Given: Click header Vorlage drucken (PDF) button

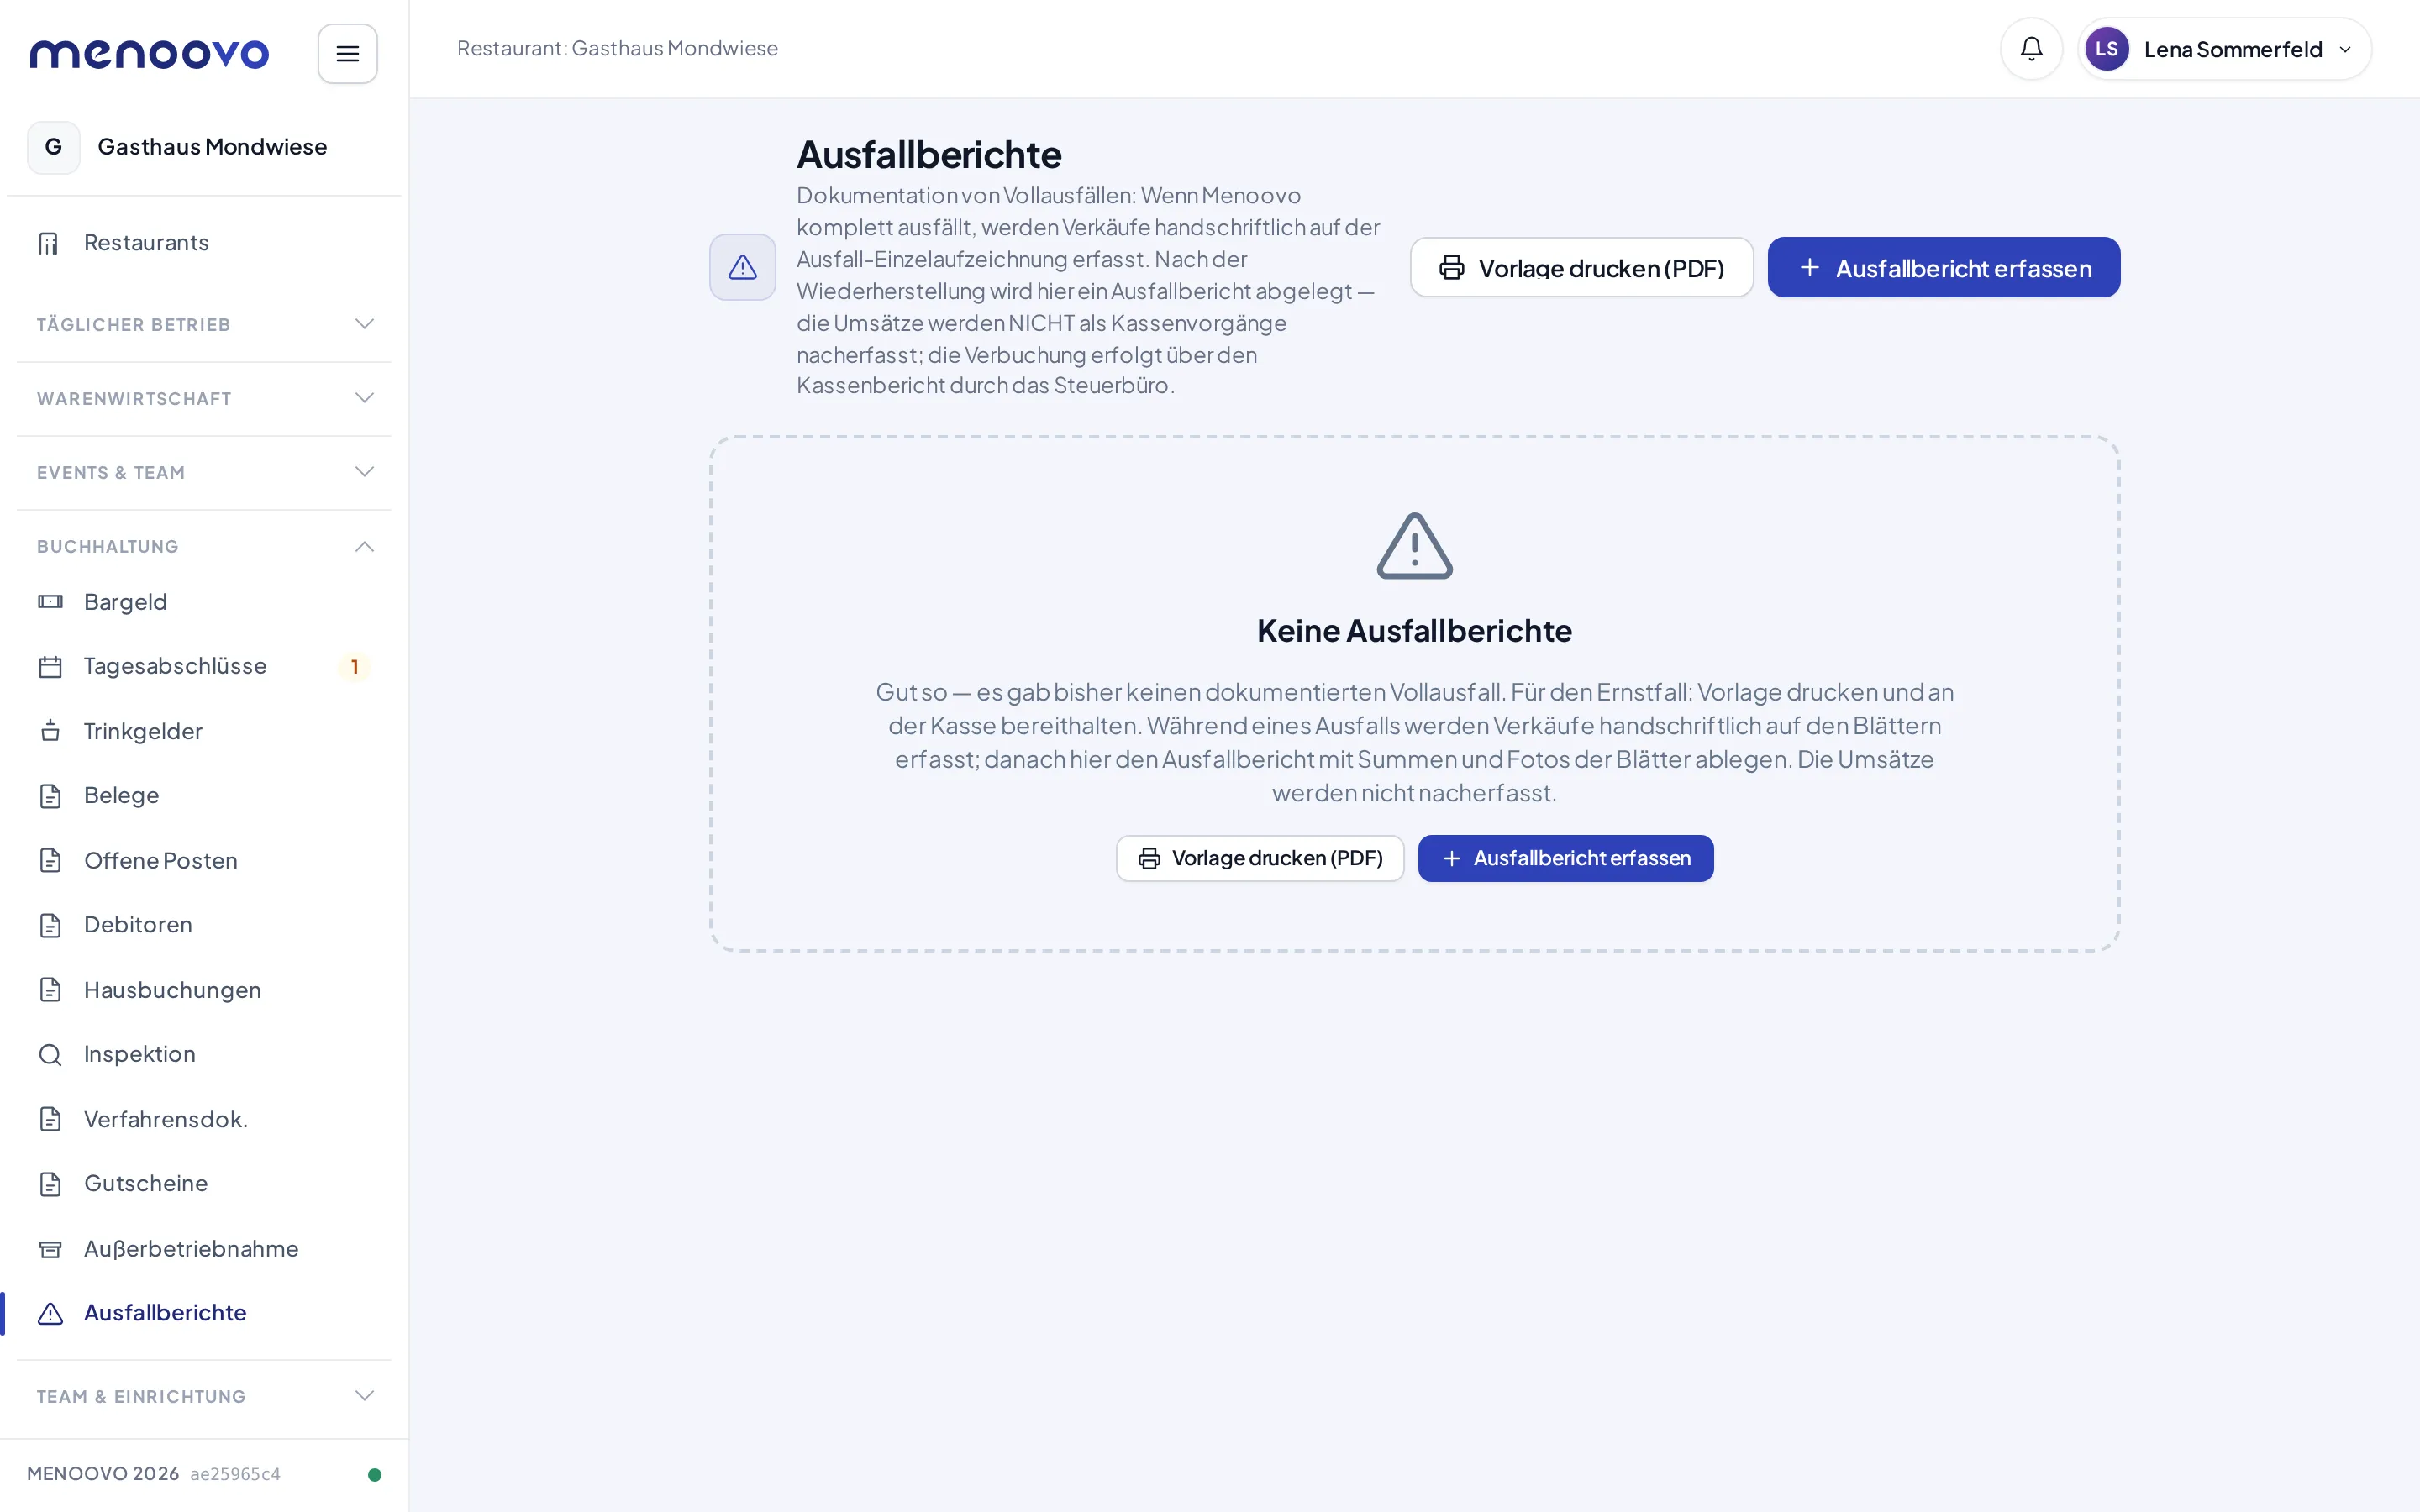Looking at the screenshot, I should click(1581, 267).
